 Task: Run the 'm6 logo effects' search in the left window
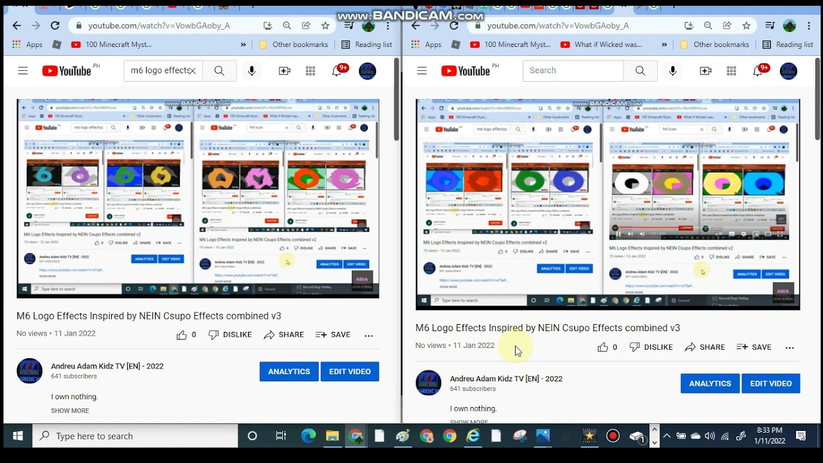pyautogui.click(x=219, y=71)
